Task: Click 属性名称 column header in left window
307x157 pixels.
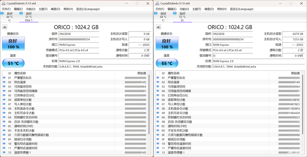Action: coord(64,73)
